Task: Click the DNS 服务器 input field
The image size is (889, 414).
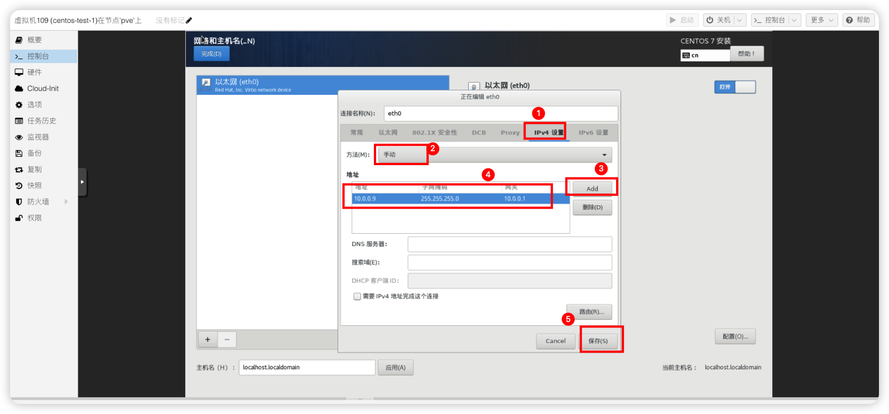Action: (x=510, y=244)
